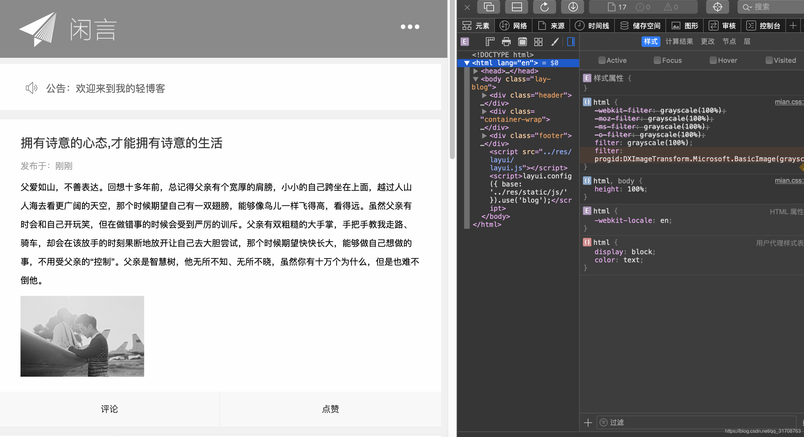Click the purple E element badge in the DOM toolbar
This screenshot has width=804, height=437.
click(x=465, y=42)
